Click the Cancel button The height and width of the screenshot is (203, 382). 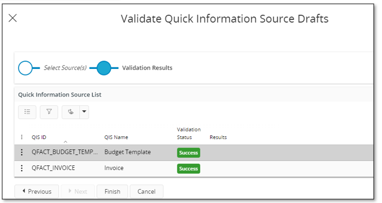point(147,191)
